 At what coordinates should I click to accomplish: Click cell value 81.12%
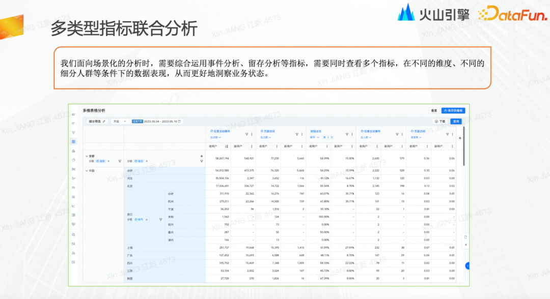click(324, 178)
